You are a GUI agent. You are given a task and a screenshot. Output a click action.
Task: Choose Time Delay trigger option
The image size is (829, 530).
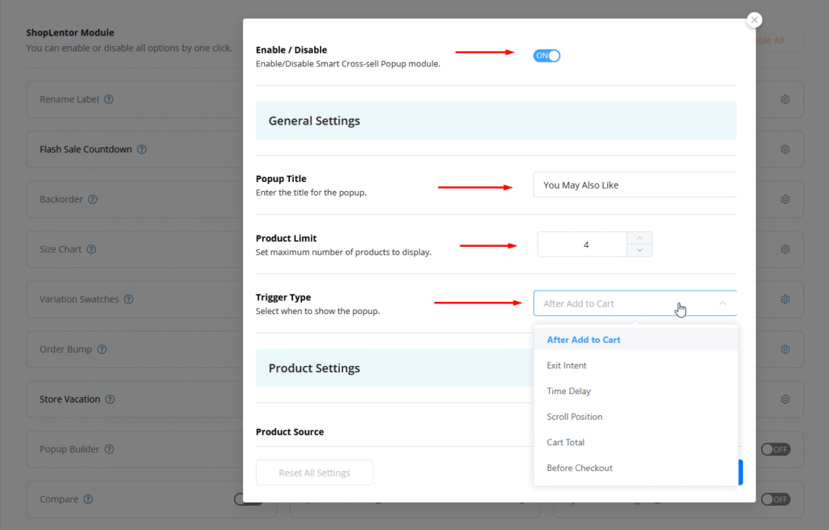pos(568,391)
